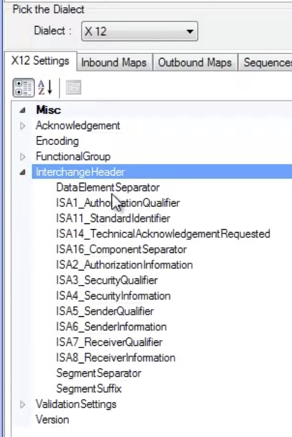Click the Alphabetical sort icon
This screenshot has width=292, height=437.
(x=45, y=88)
